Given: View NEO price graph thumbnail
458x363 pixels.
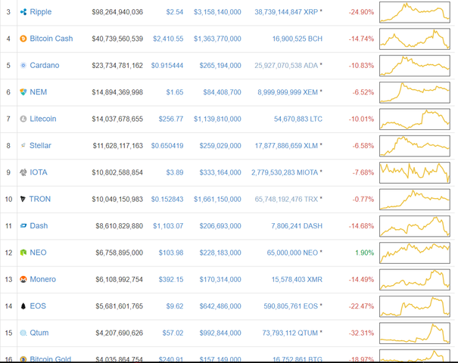Looking at the screenshot, I should 415,253.
